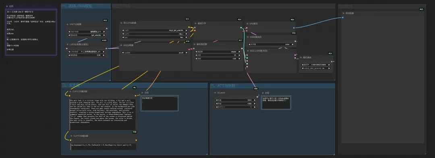Click the model output socket of LoRA加载器

106,48
